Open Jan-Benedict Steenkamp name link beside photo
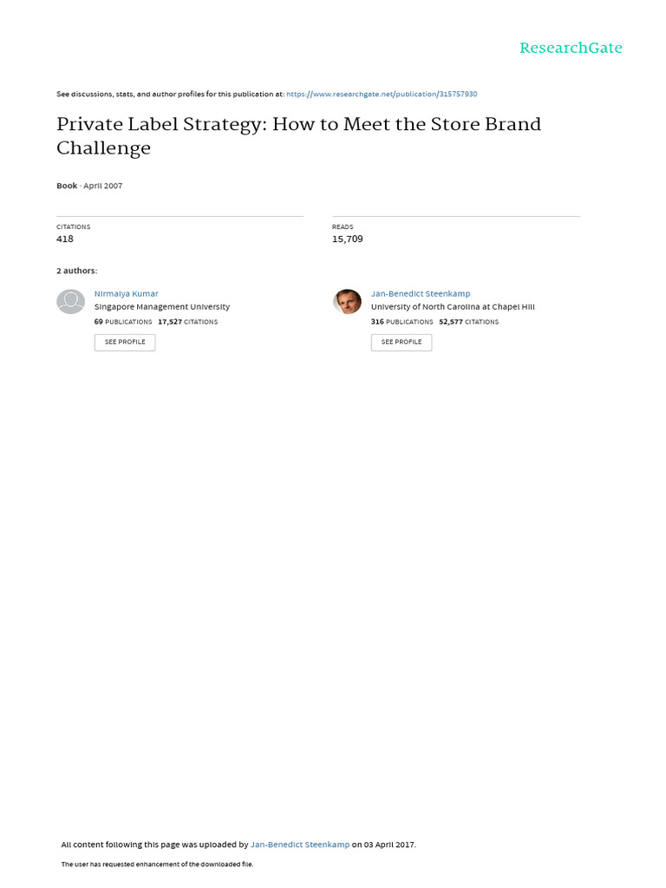Screen dimensions: 666x888 (x=421, y=293)
